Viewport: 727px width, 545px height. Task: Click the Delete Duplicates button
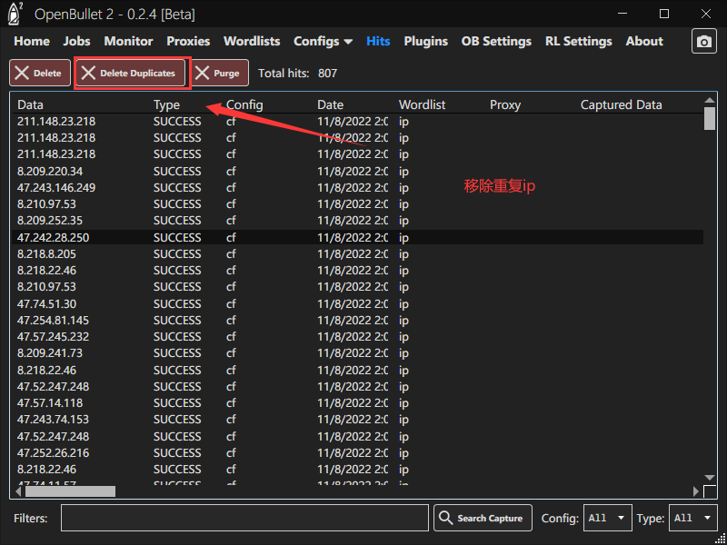(132, 73)
